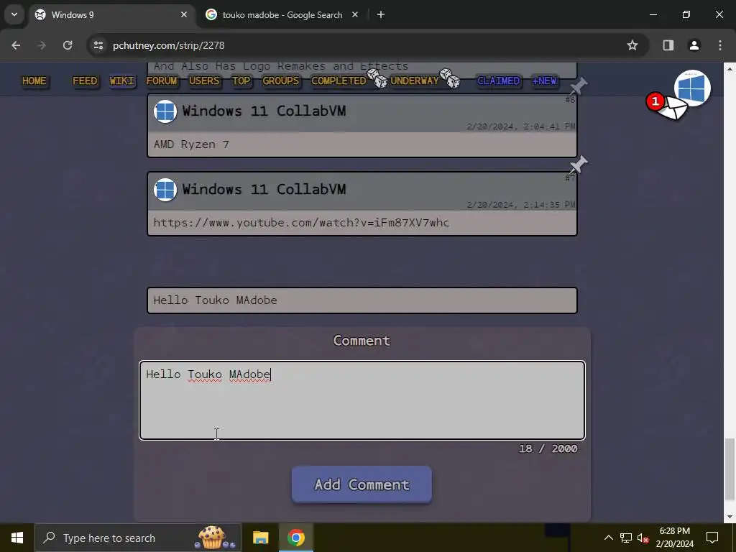
Task: Click the 18 / 2000 character counter
Action: pyautogui.click(x=548, y=448)
